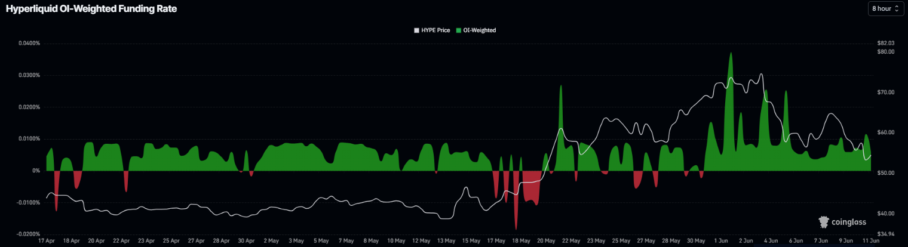Click the 30 Apr date label
The height and width of the screenshot is (247, 908).
pos(246,240)
